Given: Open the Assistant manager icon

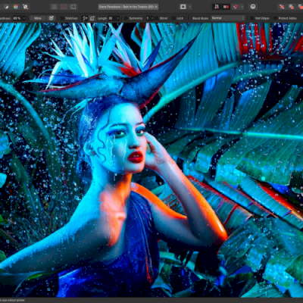Looking at the screenshot, I should pyautogui.click(x=253, y=7).
